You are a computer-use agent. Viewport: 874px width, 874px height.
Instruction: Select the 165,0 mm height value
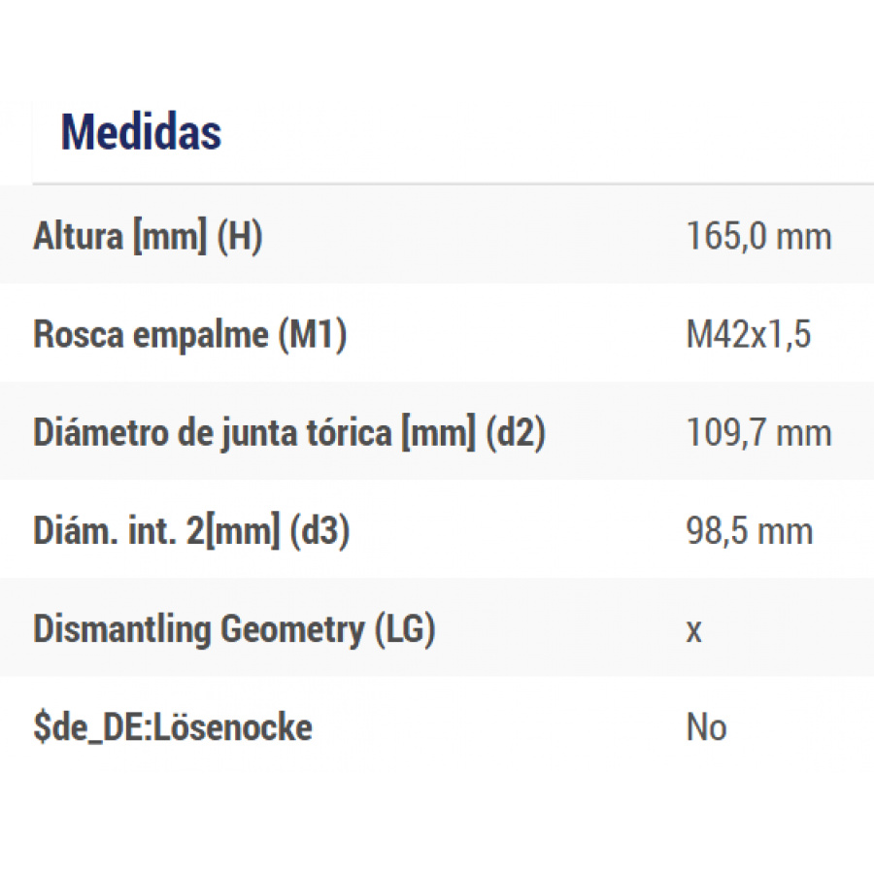(x=758, y=237)
